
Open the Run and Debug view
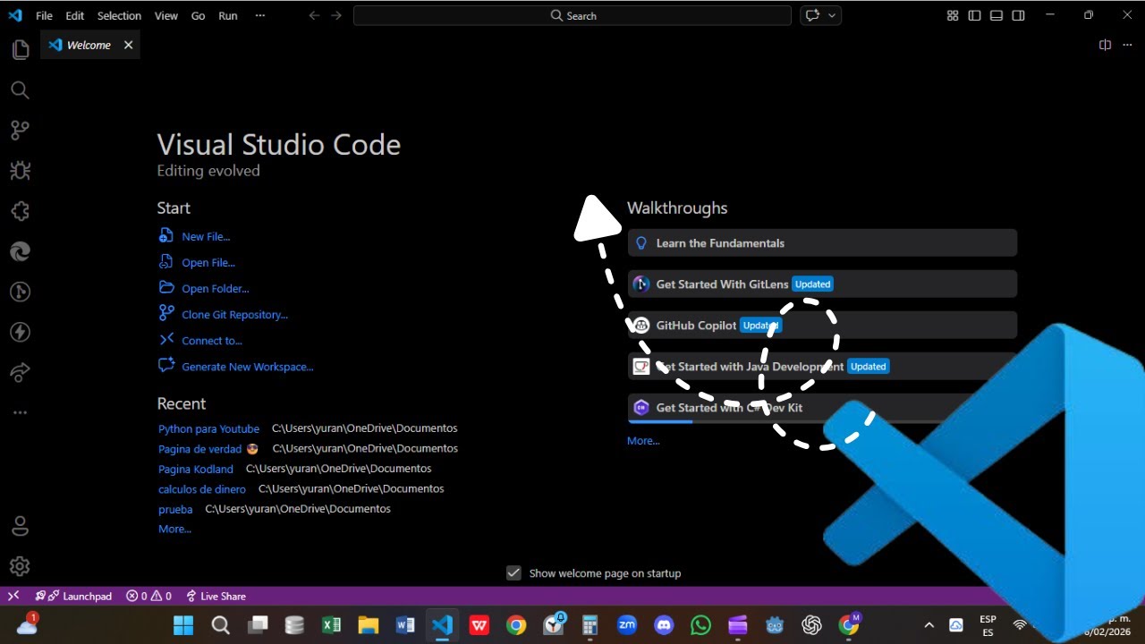[20, 171]
